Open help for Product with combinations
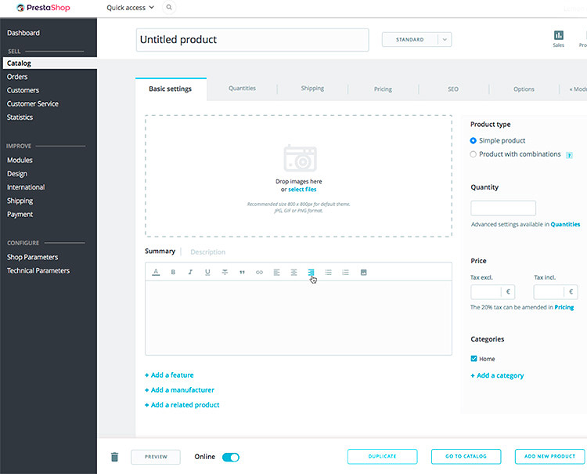This screenshot has width=587, height=474. click(569, 155)
